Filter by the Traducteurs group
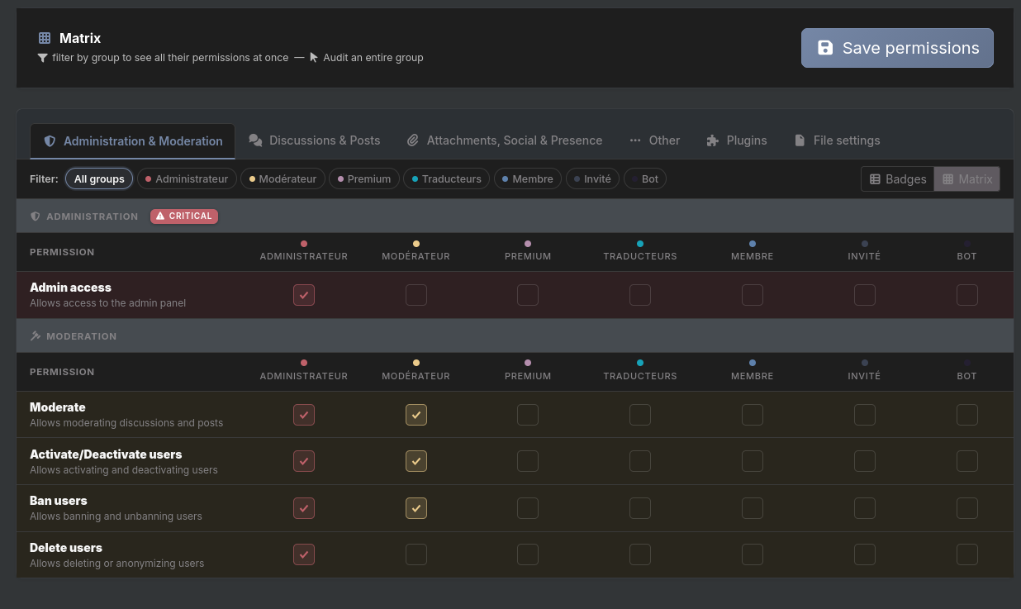Viewport: 1021px width, 609px height. coord(446,179)
